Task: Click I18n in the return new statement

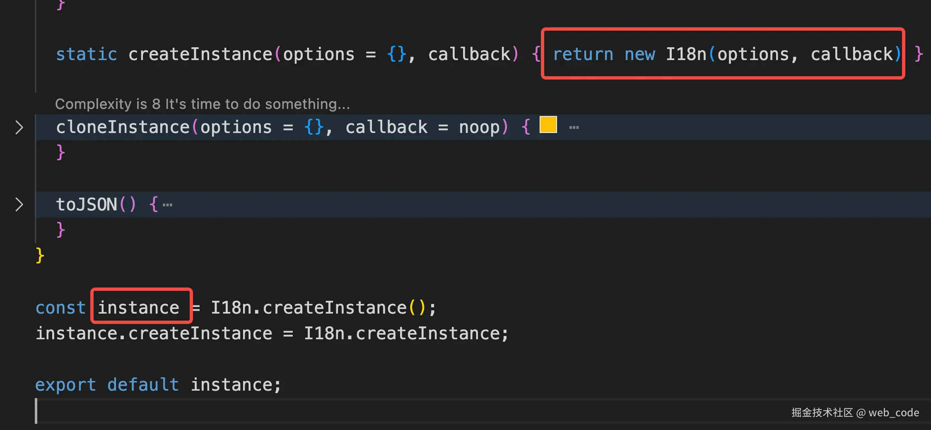Action: pos(686,54)
